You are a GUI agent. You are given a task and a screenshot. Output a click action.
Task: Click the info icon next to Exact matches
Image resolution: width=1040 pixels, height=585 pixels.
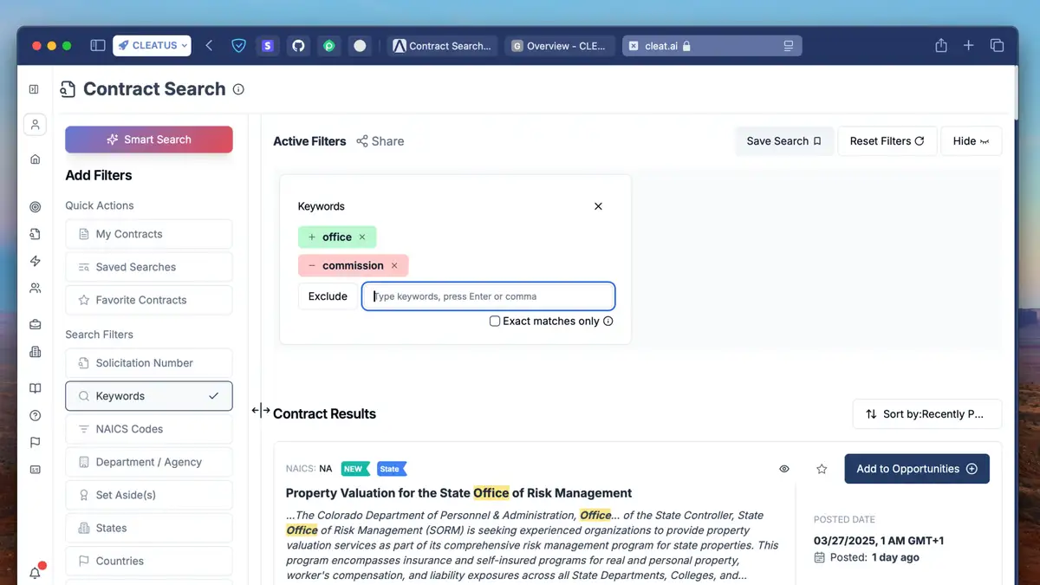point(608,321)
